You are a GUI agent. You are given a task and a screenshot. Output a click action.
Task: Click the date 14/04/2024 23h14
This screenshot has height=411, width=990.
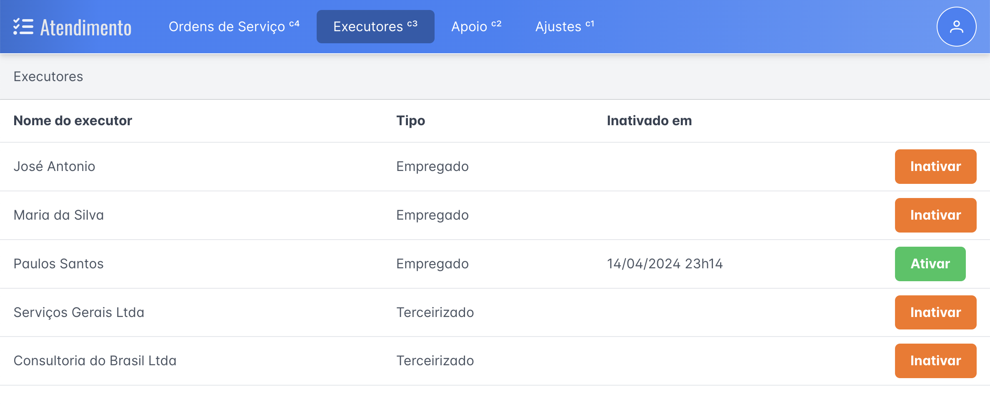[x=665, y=264]
